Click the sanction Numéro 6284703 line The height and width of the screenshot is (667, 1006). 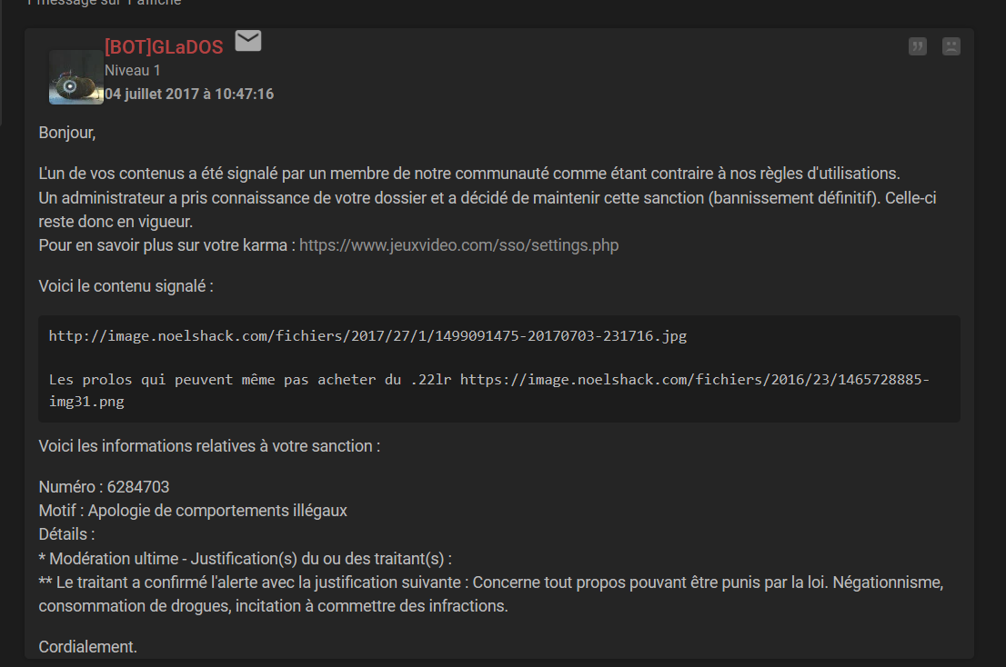104,487
